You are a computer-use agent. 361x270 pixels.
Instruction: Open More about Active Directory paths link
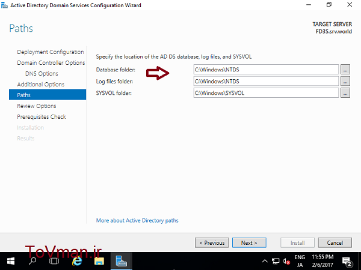[x=137, y=220]
